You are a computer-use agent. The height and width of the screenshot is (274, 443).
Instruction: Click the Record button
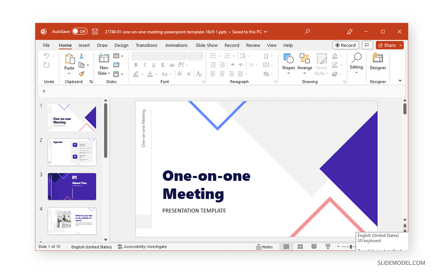(x=346, y=45)
